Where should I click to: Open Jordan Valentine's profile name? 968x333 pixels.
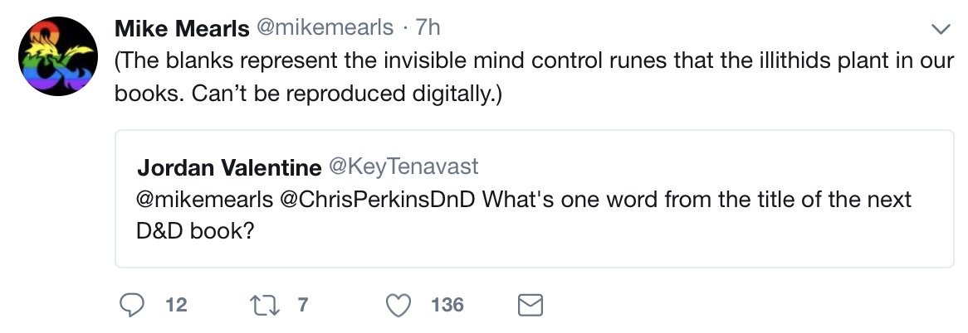(x=229, y=167)
